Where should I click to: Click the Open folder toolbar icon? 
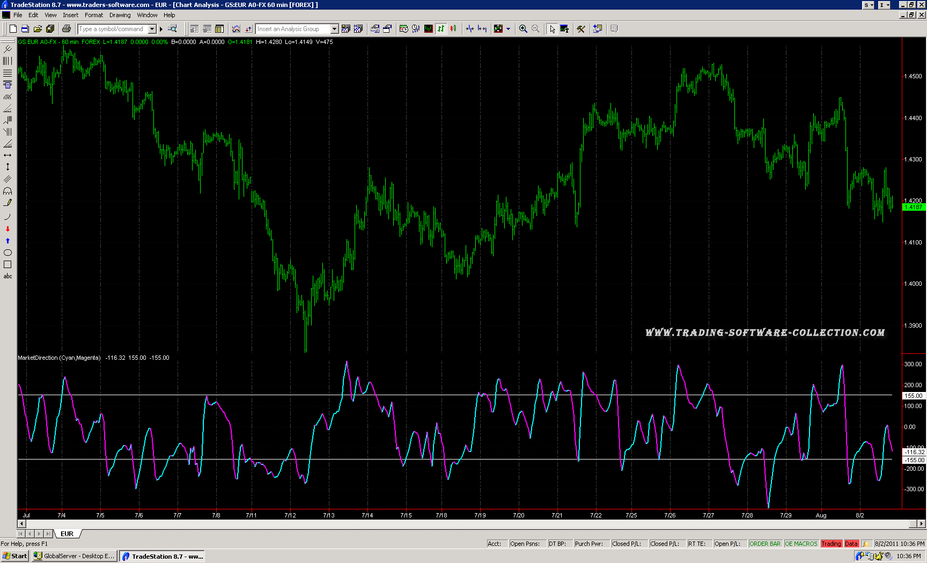pos(38,29)
